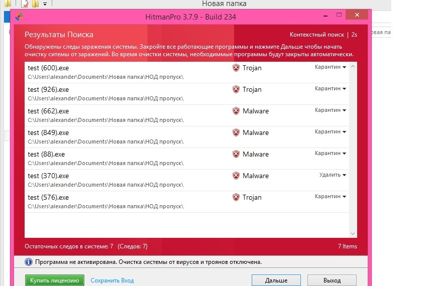Viewport: 434px width, 286px height.
Task: Click Malware label for test (88).exe
Action: [x=256, y=154]
